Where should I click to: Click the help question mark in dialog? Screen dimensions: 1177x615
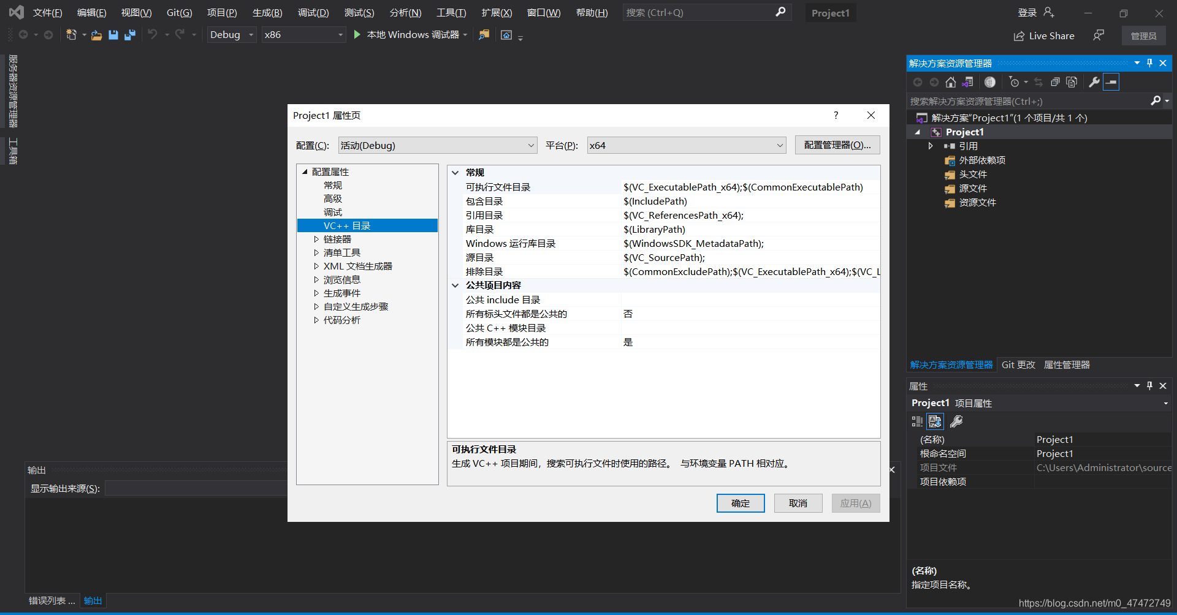[x=836, y=115]
